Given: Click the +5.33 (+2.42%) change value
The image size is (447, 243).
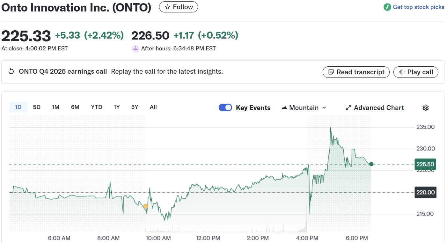Looking at the screenshot, I should pyautogui.click(x=89, y=35).
